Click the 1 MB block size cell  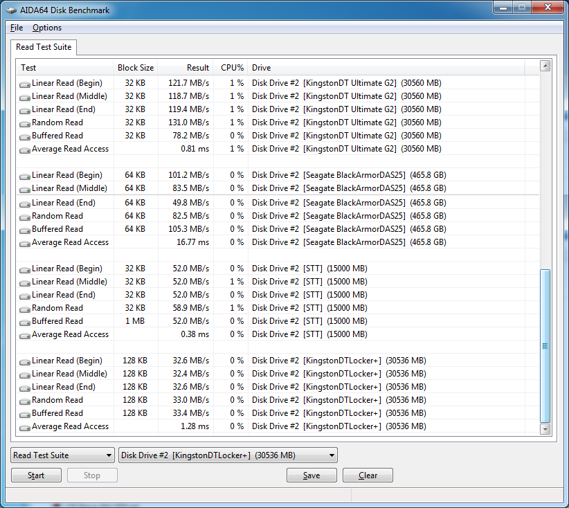coord(135,321)
